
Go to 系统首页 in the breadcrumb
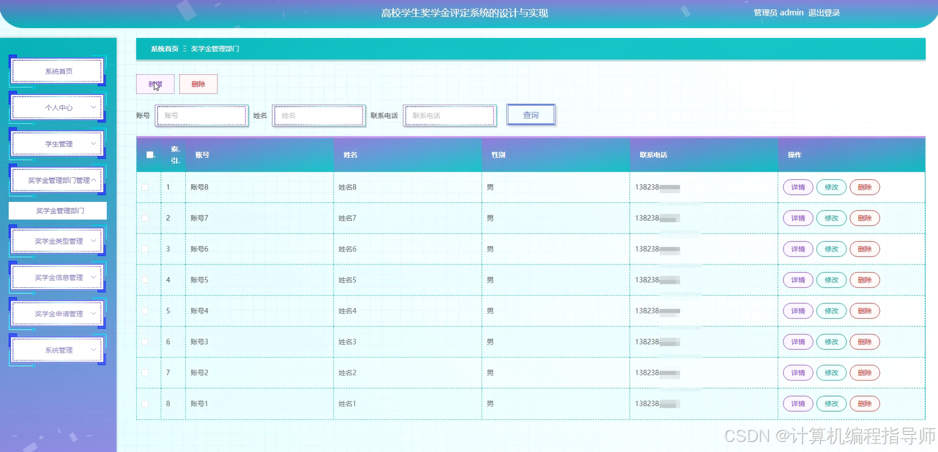click(164, 49)
